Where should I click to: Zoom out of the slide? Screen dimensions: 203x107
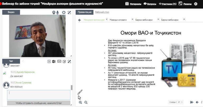tap(86, 102)
